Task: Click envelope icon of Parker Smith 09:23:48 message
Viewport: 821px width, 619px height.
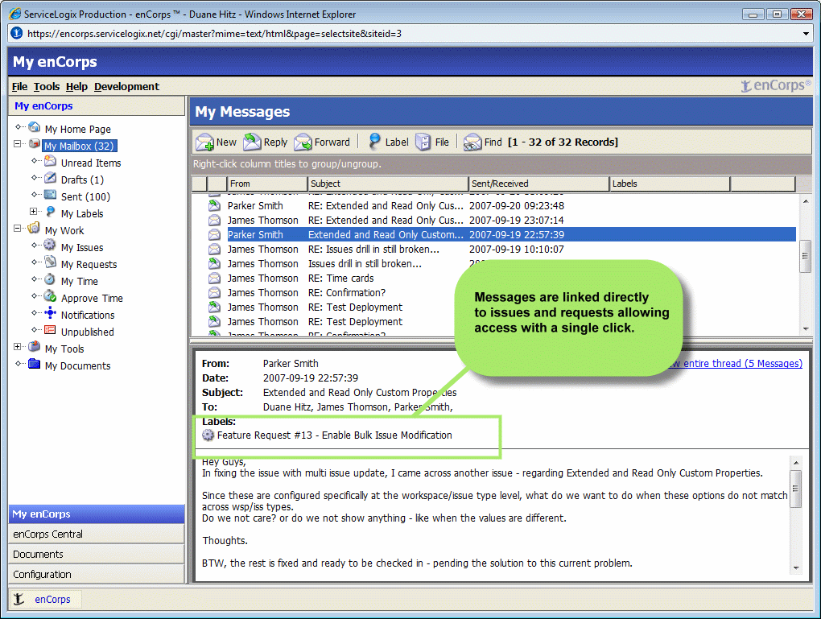Action: [214, 206]
